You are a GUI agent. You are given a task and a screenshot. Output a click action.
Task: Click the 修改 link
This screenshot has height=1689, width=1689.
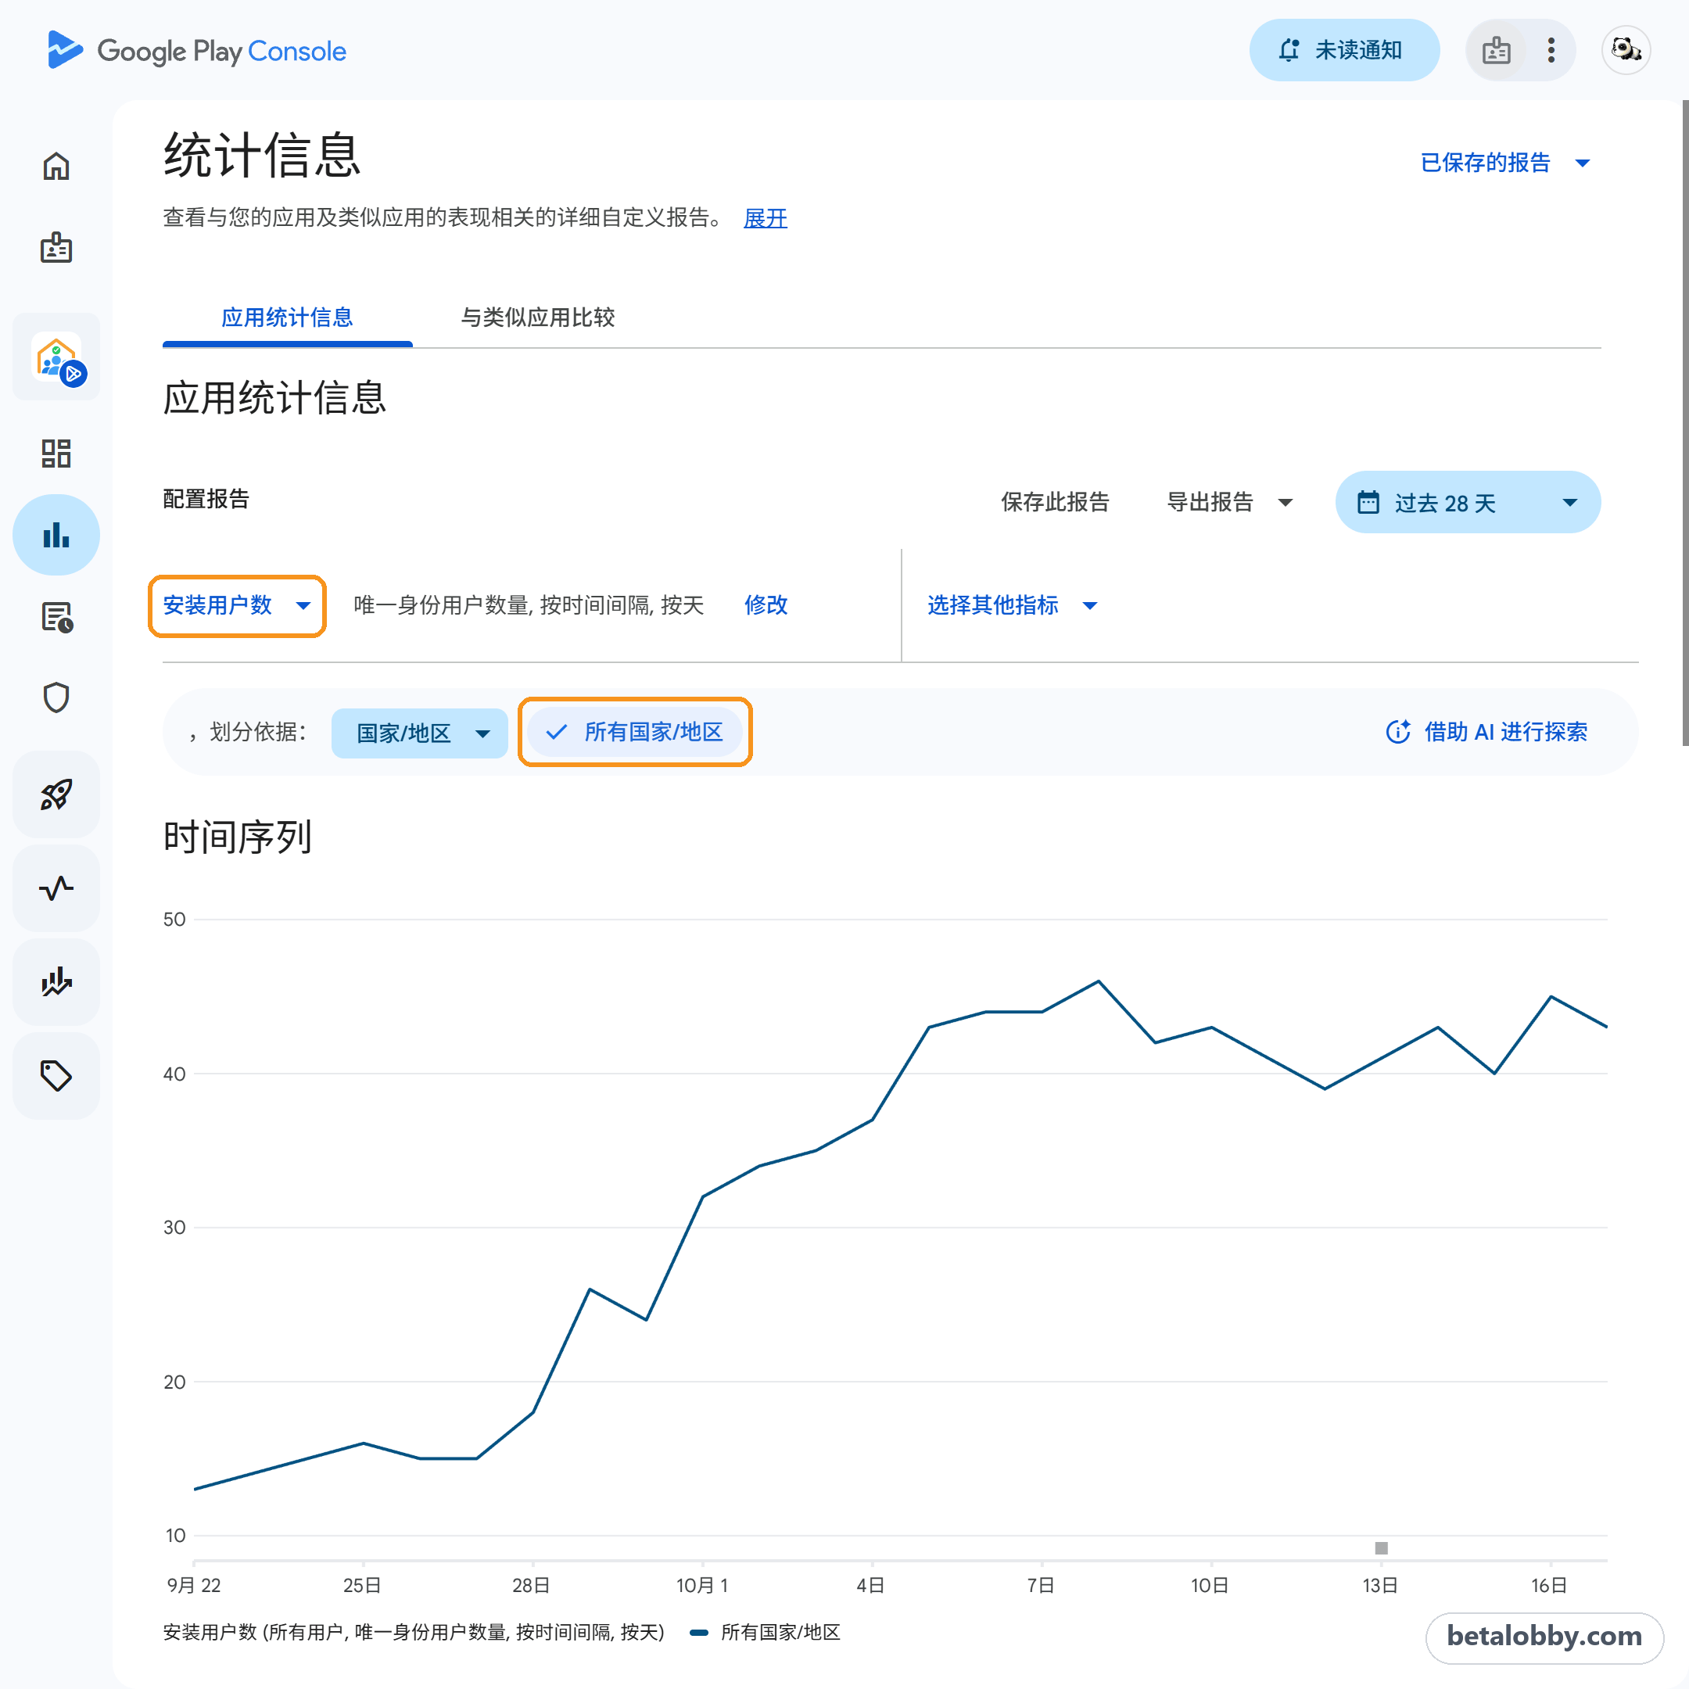point(766,605)
